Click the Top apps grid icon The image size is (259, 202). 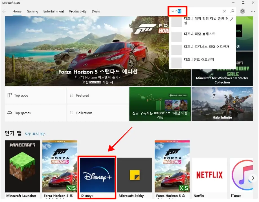tap(10, 95)
